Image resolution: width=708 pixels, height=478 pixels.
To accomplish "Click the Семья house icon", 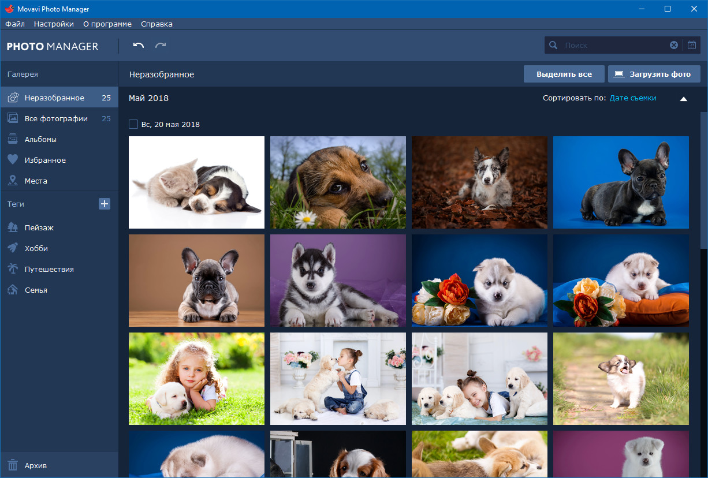I will (13, 290).
